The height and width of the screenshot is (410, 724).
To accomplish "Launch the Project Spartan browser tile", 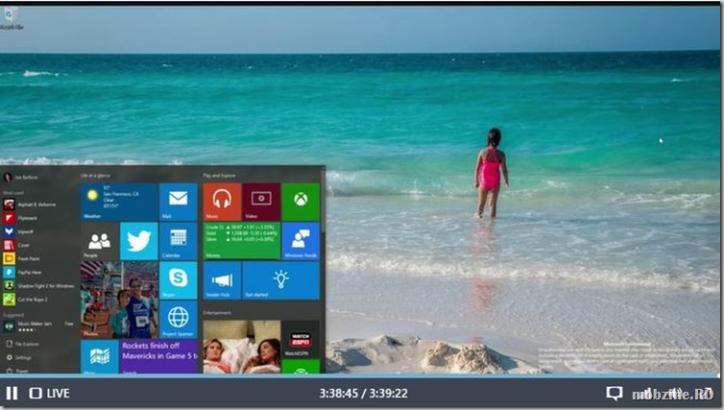I will click(179, 320).
